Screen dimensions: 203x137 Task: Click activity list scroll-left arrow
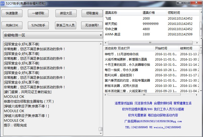coord(105,95)
